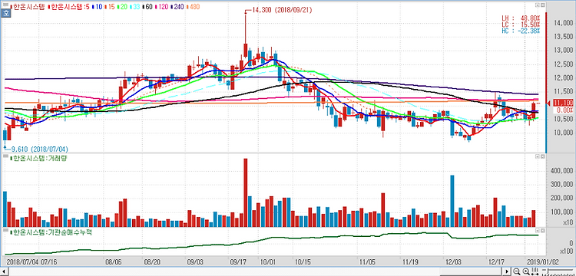The height and width of the screenshot is (276, 576).
Task: Click the LH : 48.80% value
Action: pyautogui.click(x=521, y=18)
